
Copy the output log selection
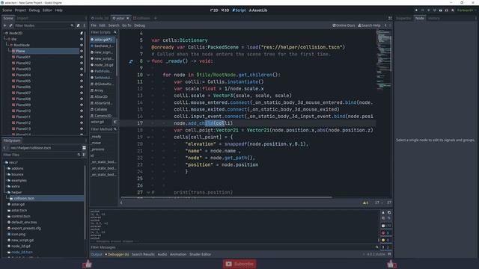[389, 212]
